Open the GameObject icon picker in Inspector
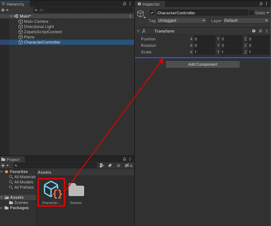 click(x=141, y=14)
